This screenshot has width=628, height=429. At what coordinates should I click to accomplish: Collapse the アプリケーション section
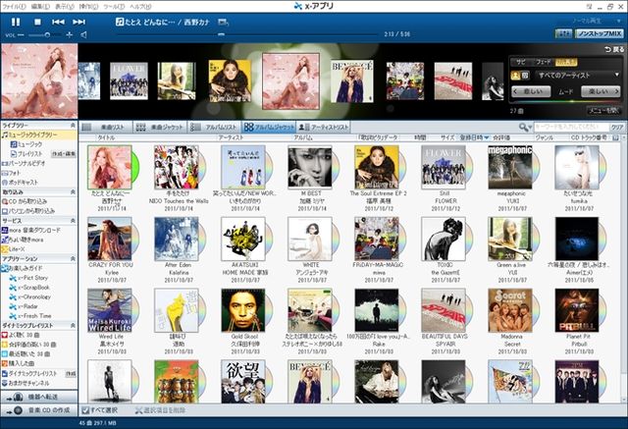tap(73, 259)
